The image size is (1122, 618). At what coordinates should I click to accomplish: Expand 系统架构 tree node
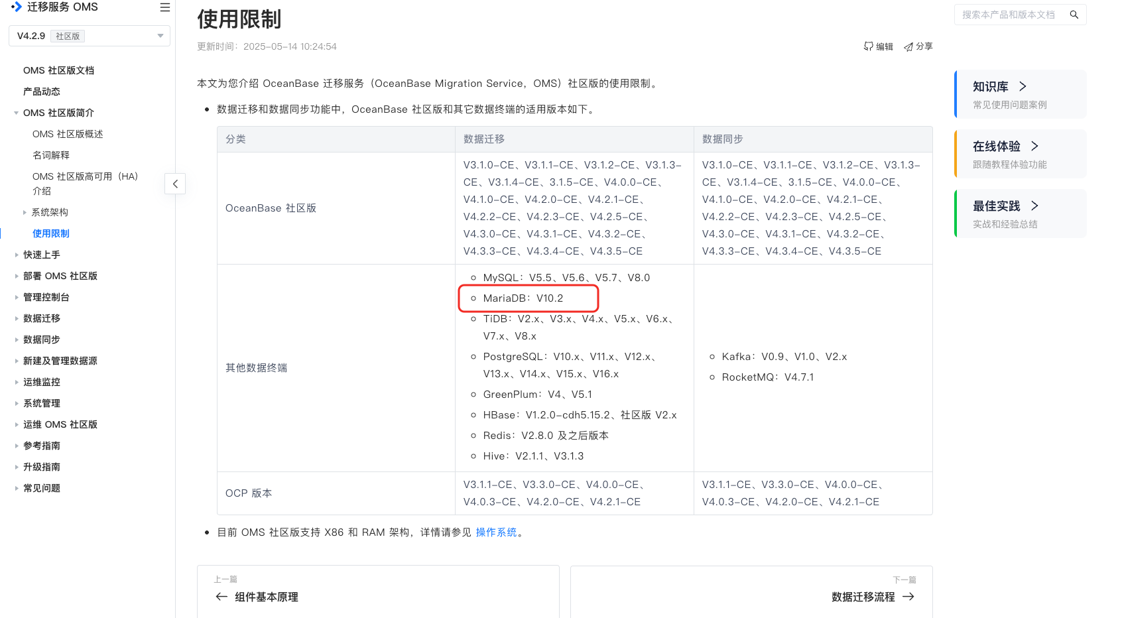(x=25, y=212)
